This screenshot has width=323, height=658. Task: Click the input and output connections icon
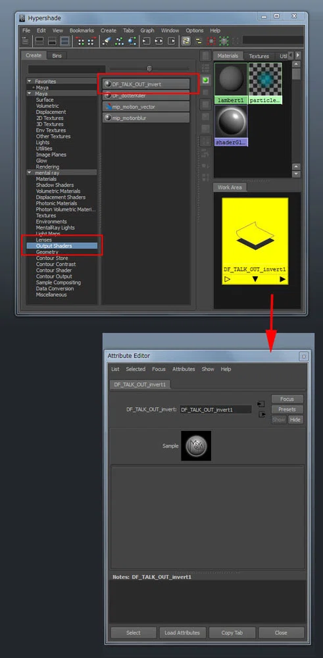[x=159, y=41]
